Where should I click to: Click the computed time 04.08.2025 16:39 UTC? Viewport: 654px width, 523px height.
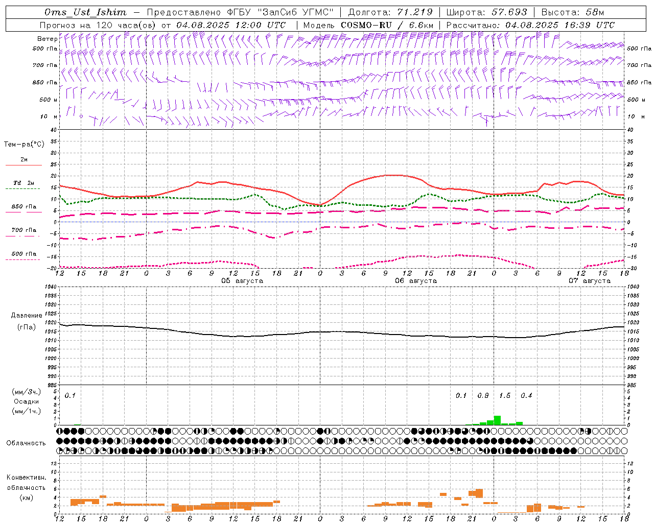click(x=560, y=25)
